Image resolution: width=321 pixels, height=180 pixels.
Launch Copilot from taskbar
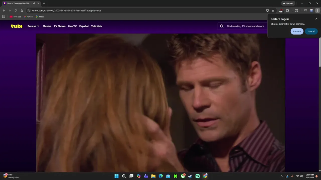(139, 176)
